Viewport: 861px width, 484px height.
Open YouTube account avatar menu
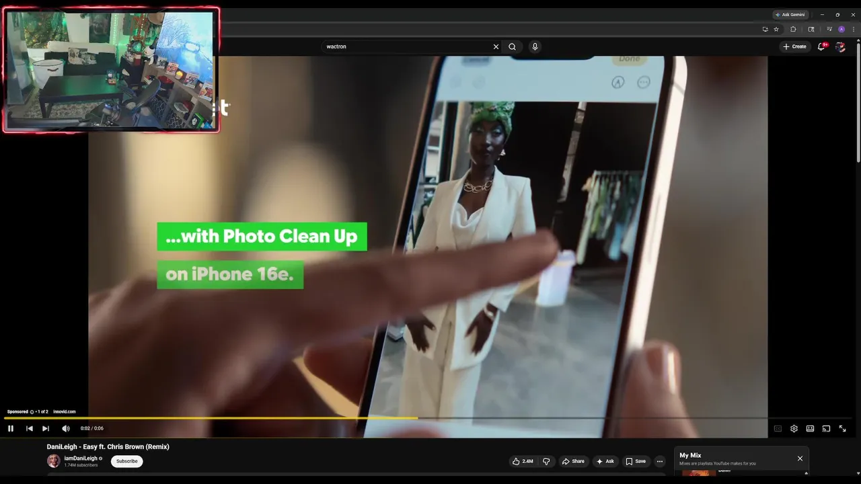840,46
